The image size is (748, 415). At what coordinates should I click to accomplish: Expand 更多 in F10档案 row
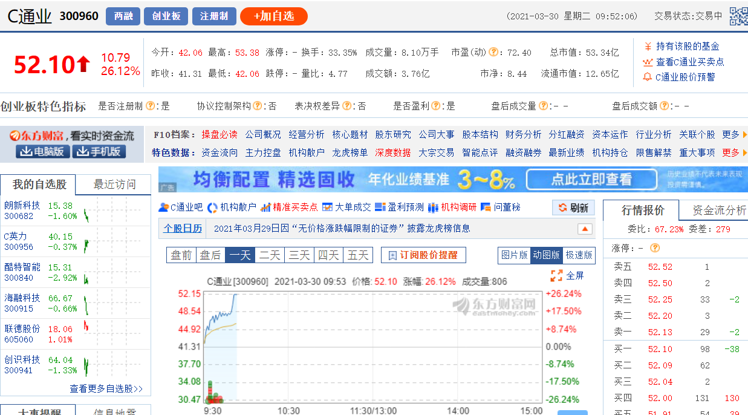tap(735, 134)
